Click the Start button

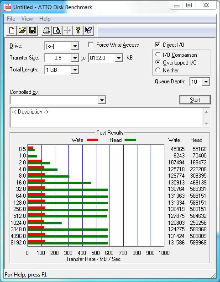[195, 100]
